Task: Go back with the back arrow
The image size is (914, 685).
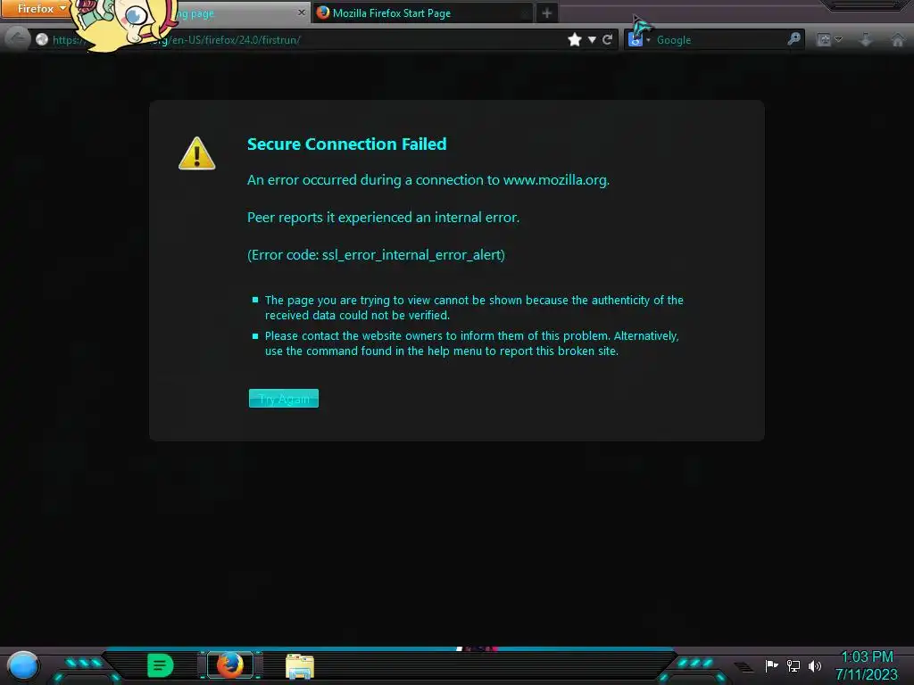Action: pos(17,39)
